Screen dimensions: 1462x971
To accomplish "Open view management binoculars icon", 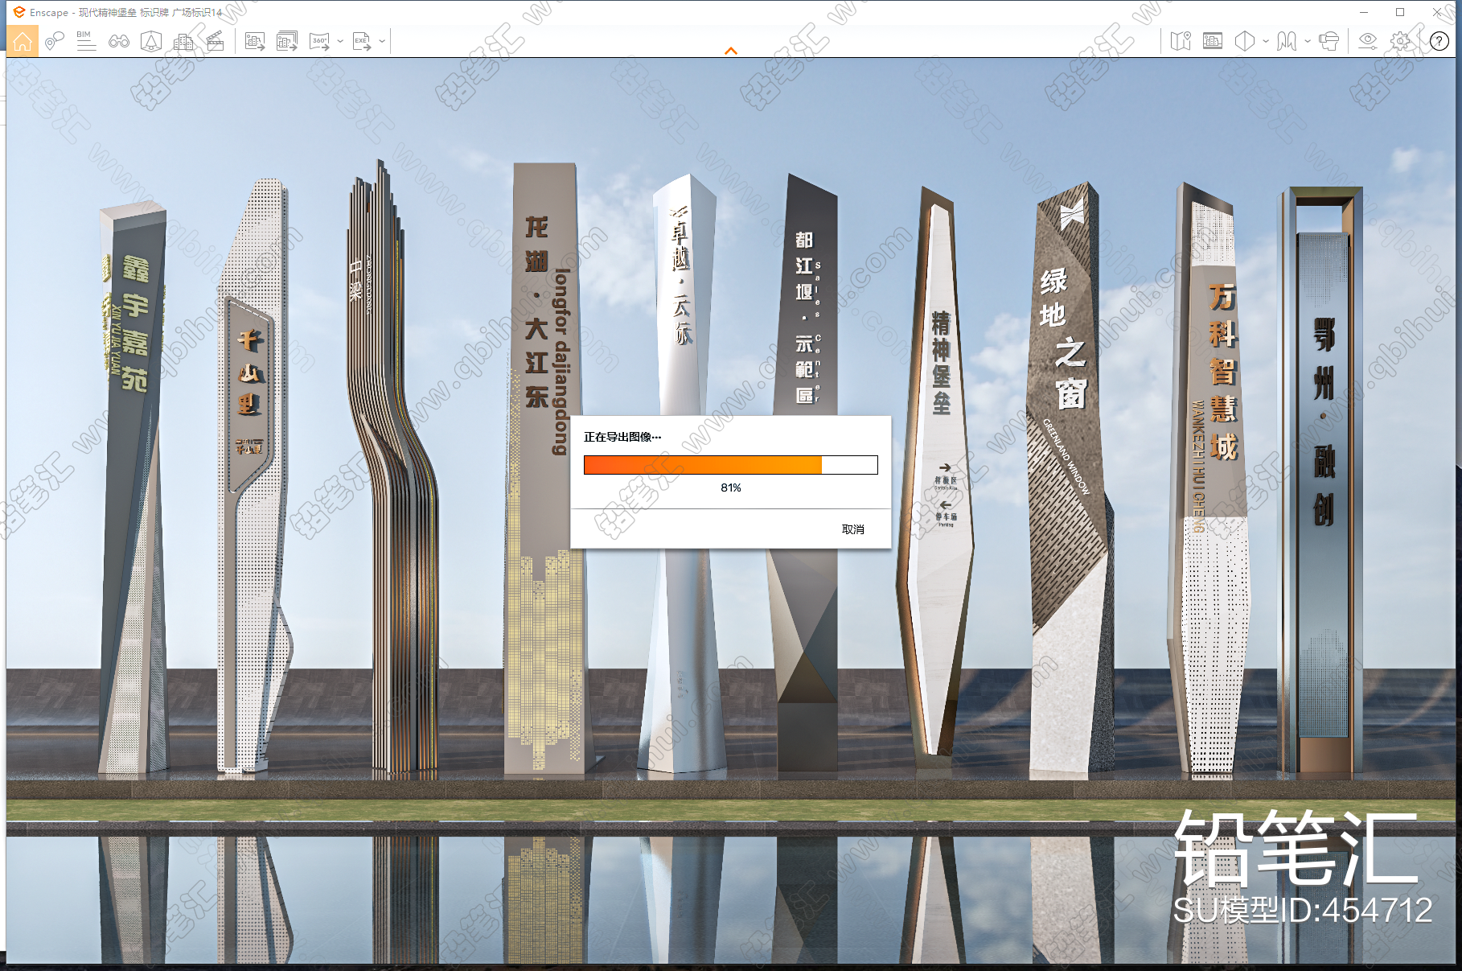I will [119, 41].
